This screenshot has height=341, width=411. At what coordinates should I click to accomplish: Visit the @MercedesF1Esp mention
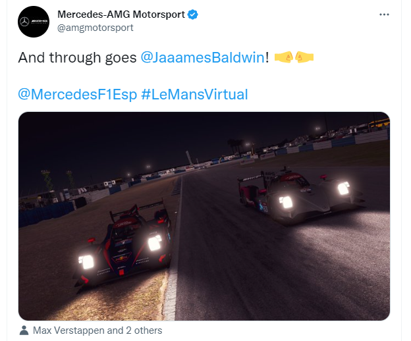tap(78, 94)
